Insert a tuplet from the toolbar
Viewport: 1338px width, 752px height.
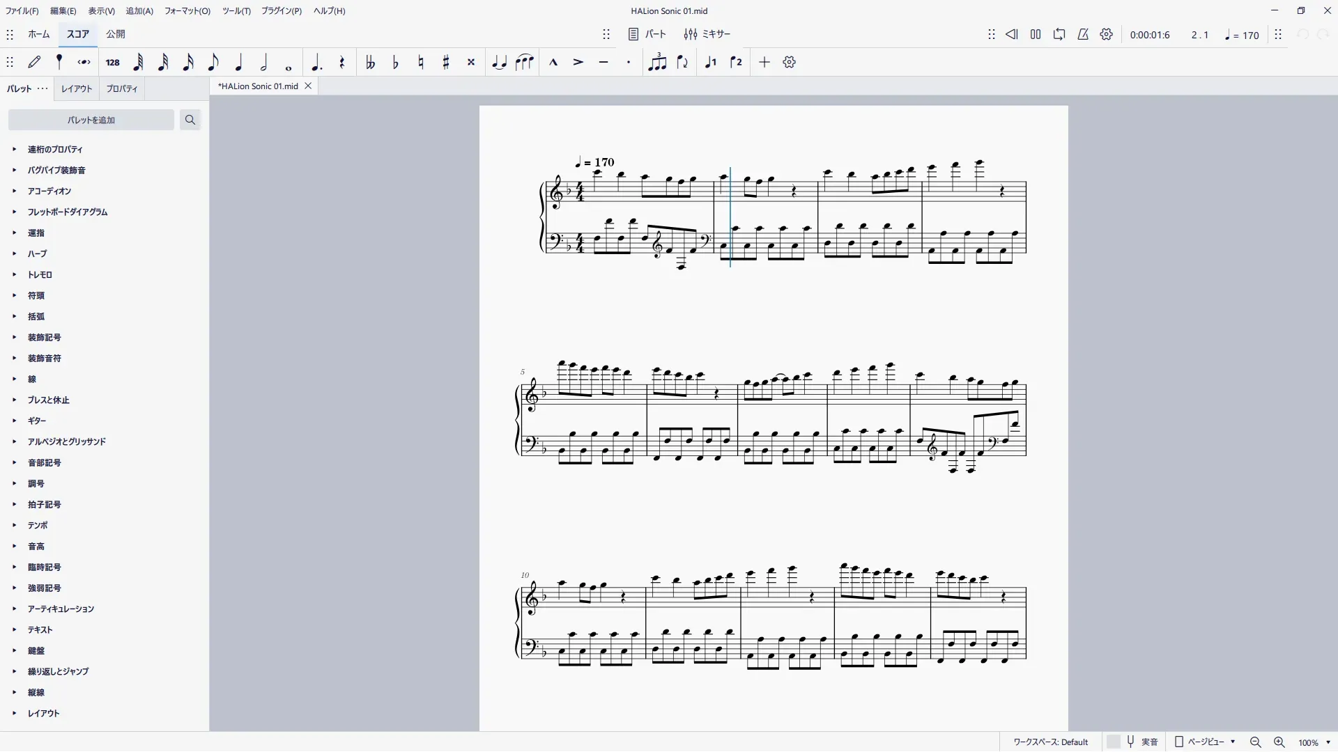coord(657,63)
